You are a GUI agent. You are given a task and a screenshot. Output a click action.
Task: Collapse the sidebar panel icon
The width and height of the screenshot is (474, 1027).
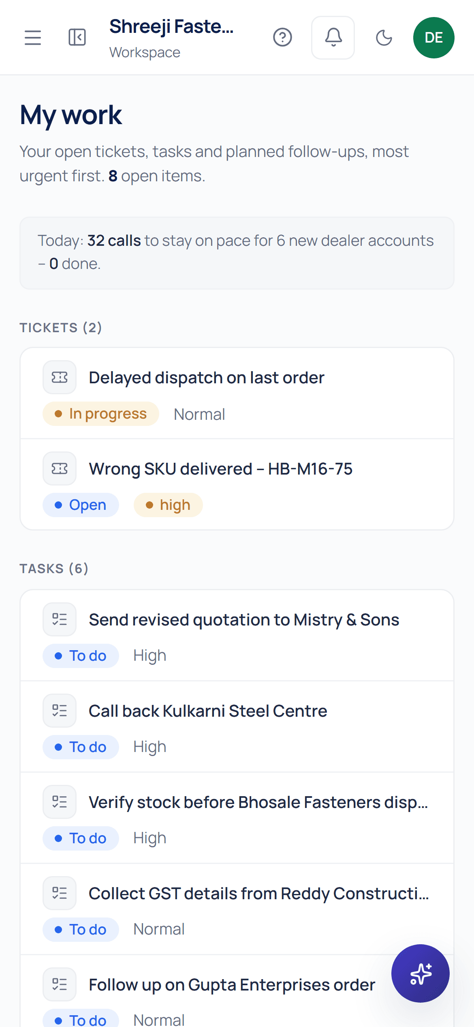[77, 37]
